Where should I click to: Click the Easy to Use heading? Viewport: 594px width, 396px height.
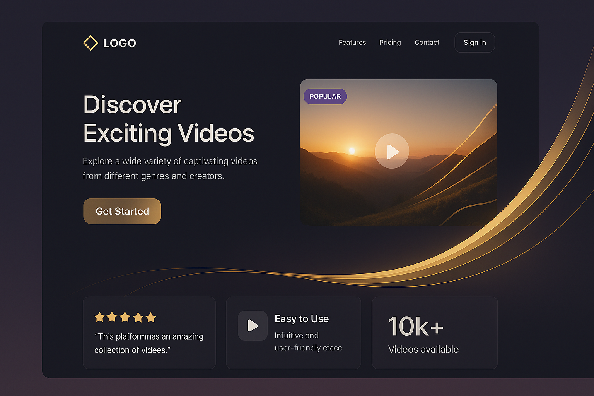302,319
